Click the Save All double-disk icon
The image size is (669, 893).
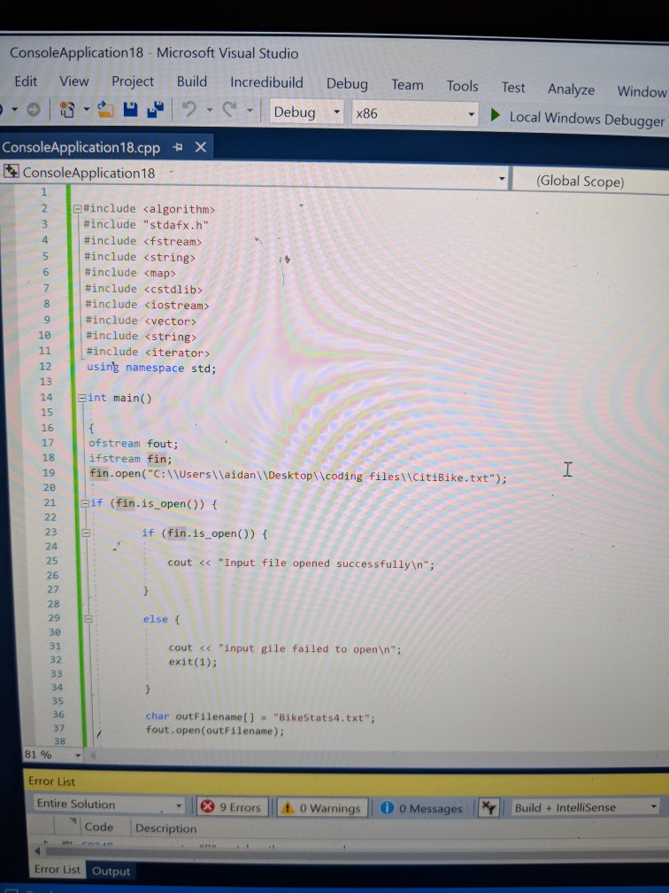click(155, 109)
